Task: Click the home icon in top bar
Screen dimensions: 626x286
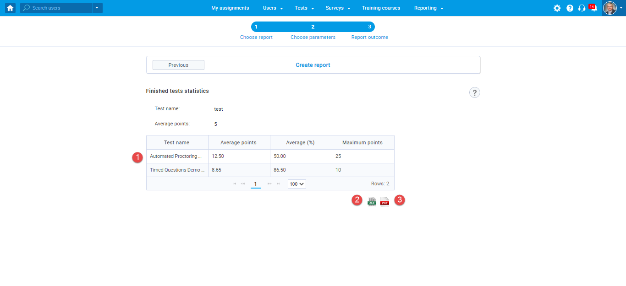Action: [x=10, y=8]
